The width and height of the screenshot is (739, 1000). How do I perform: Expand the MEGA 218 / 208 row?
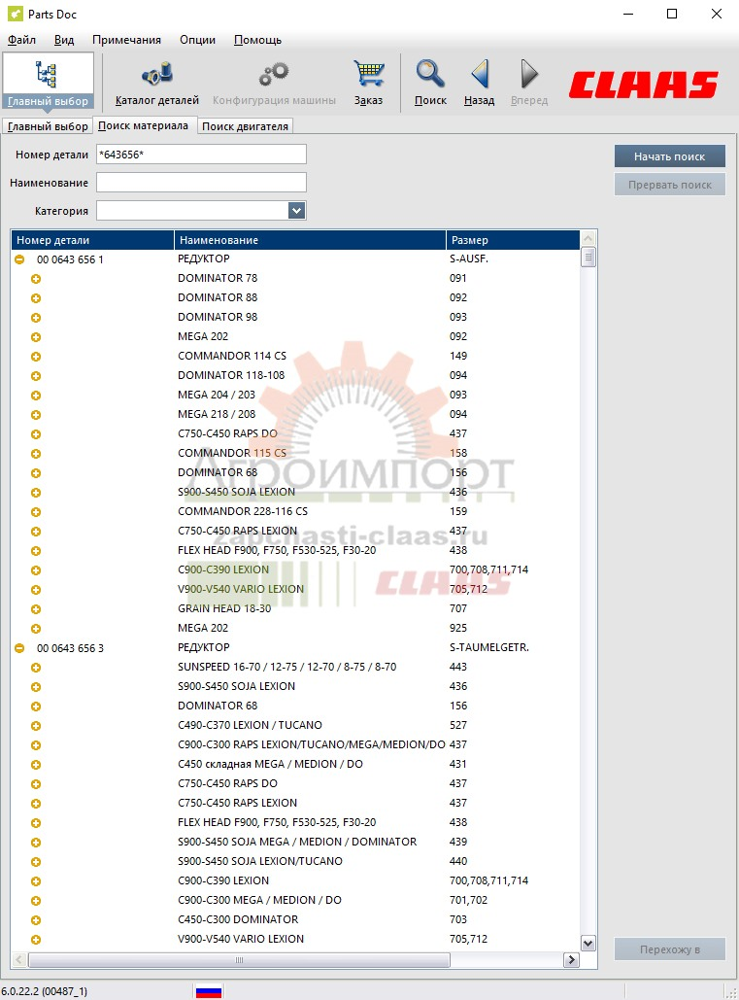[x=36, y=415]
